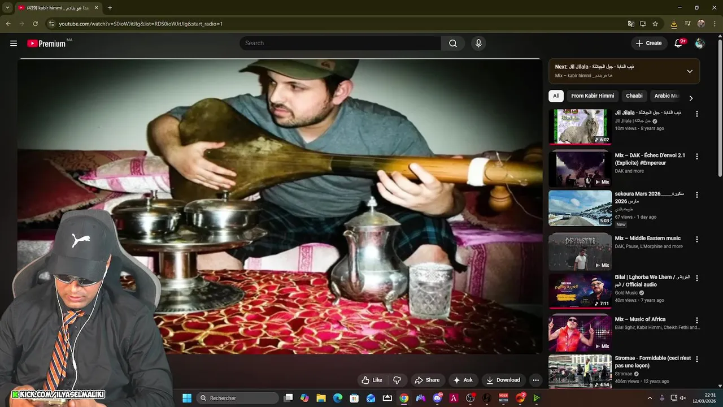Open YouTube notifications bell
The height and width of the screenshot is (407, 723).
pos(679,44)
